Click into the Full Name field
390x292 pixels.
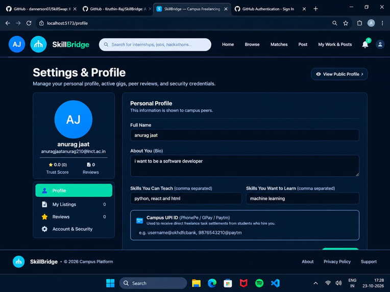pos(245,135)
